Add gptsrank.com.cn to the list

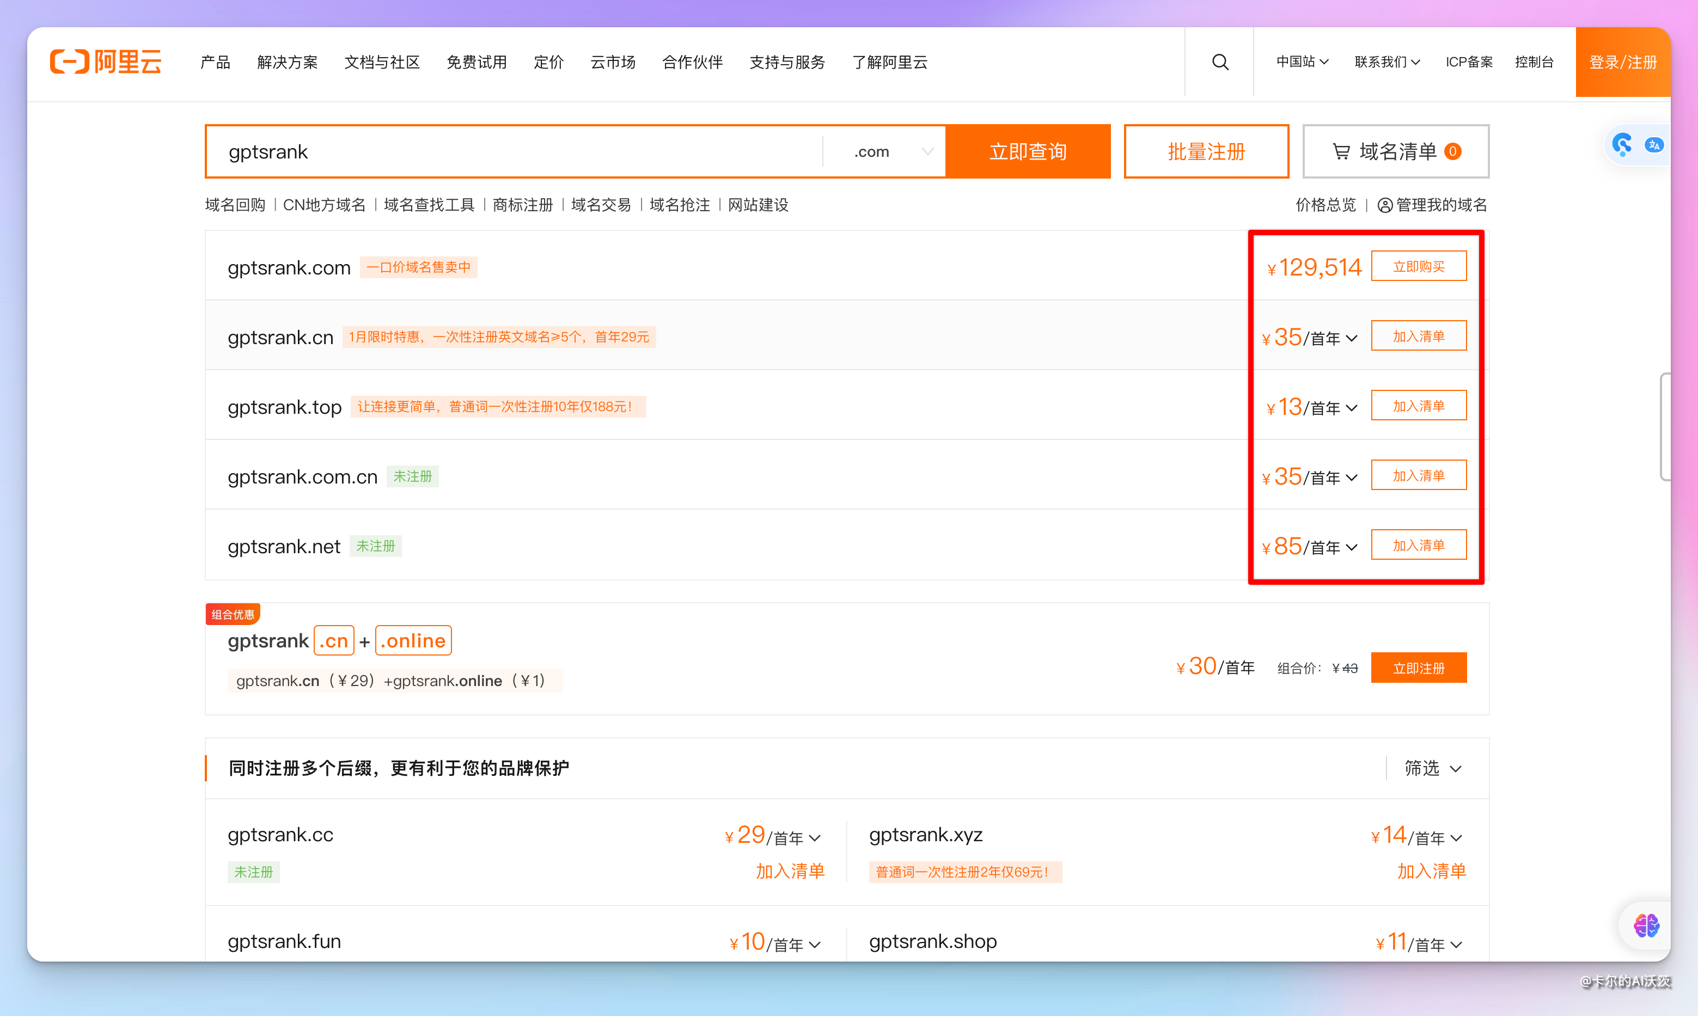[1419, 476]
